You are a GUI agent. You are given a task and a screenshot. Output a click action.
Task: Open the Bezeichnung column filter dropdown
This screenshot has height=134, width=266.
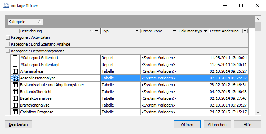(x=97, y=31)
